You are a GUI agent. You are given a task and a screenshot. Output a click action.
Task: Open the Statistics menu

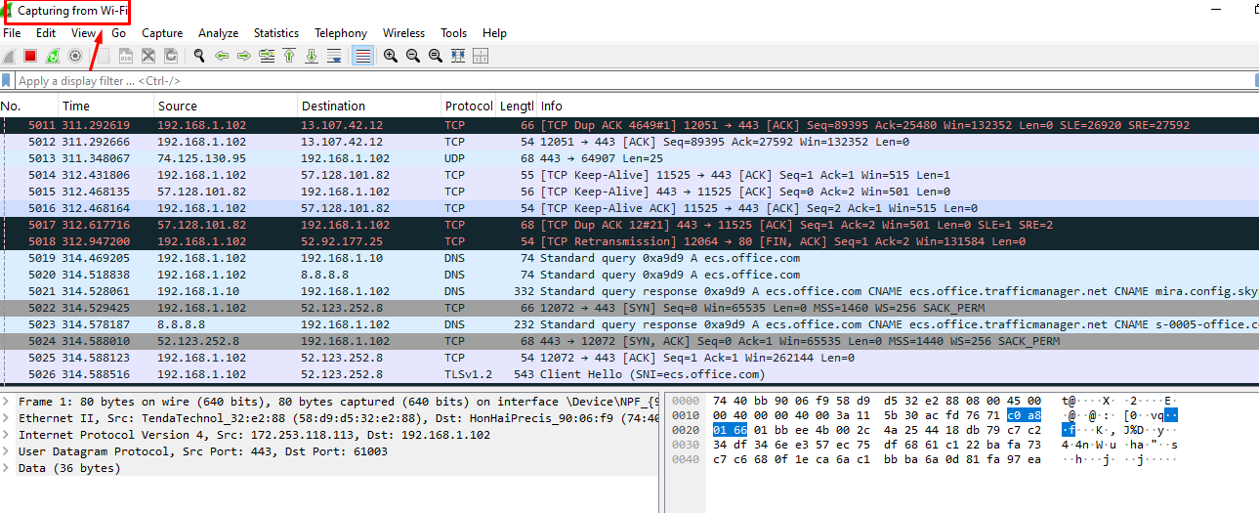click(276, 33)
